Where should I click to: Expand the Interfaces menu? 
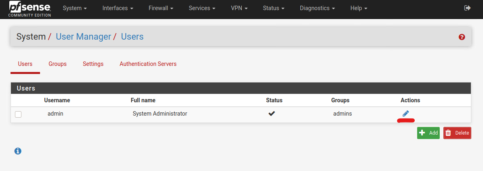[118, 8]
